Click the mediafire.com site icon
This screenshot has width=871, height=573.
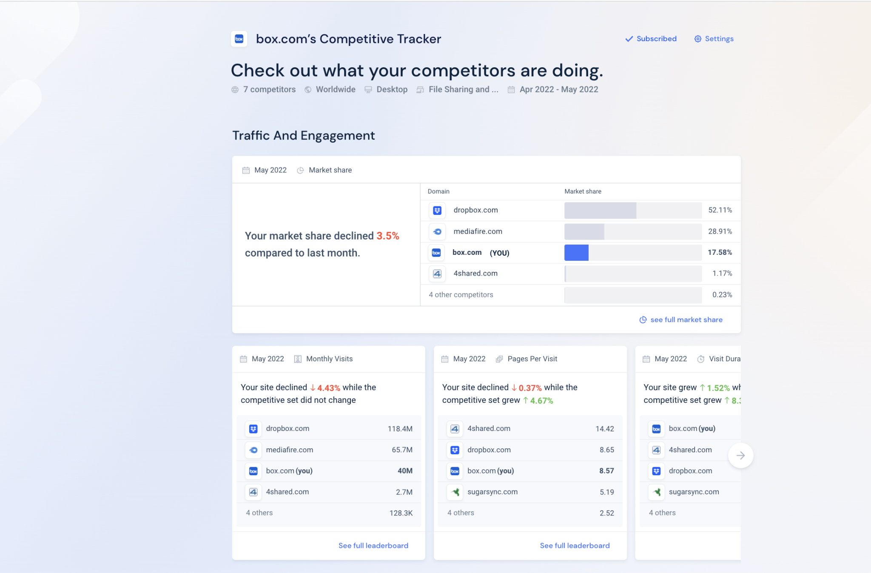click(x=437, y=231)
